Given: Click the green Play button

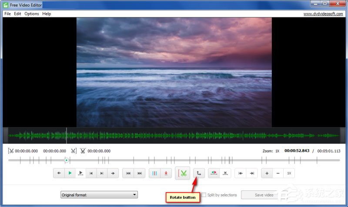Looking at the screenshot, I should 70,173.
